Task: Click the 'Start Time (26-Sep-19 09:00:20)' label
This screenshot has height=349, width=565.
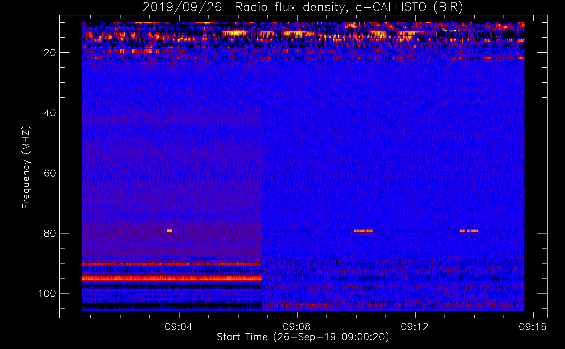Action: tap(303, 337)
